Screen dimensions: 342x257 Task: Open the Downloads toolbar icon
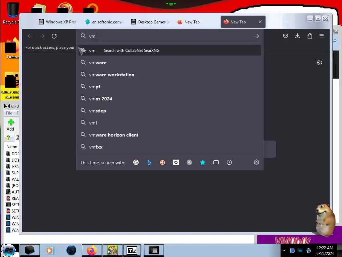tap(298, 36)
